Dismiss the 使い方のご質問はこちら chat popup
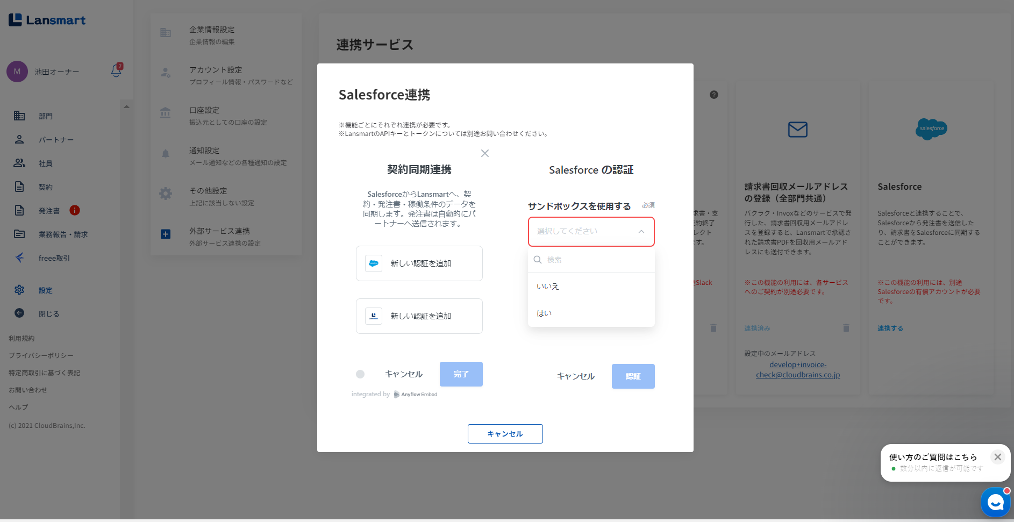The image size is (1014, 522). point(998,457)
